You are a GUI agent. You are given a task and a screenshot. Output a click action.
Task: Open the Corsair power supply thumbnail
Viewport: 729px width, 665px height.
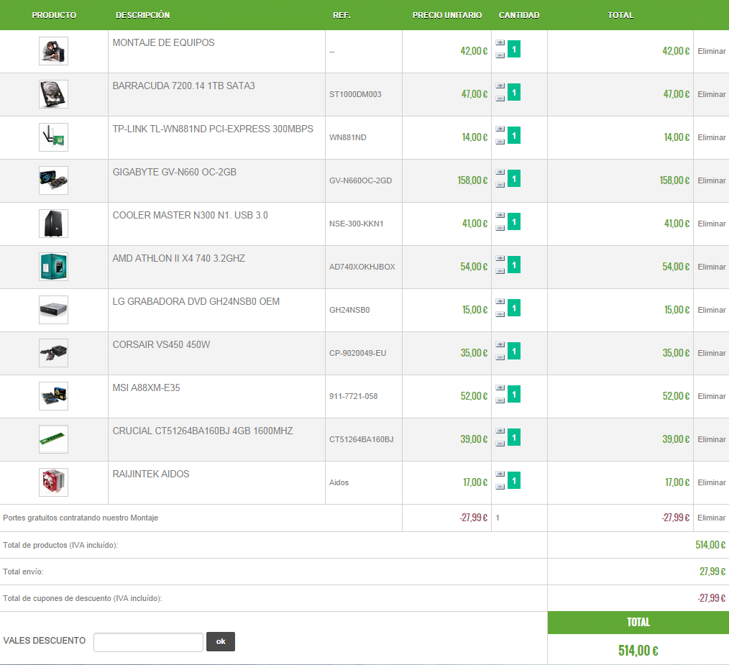point(53,353)
